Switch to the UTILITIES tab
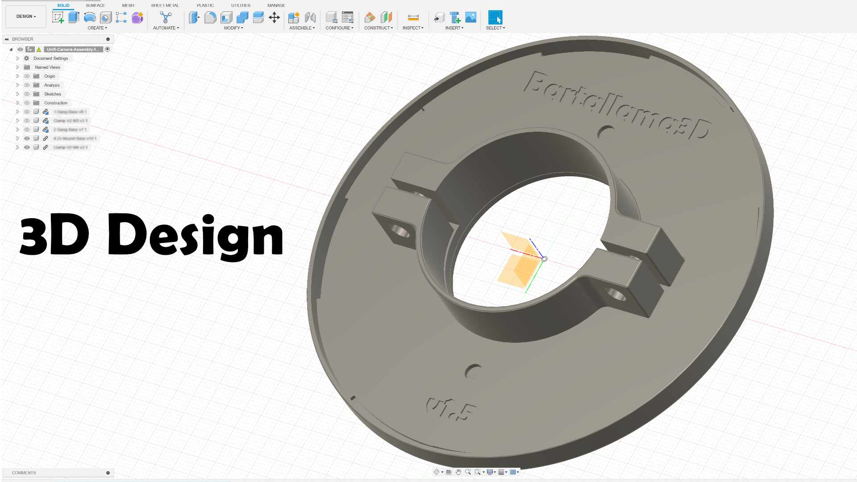Viewport: 857px width, 482px height. point(241,5)
